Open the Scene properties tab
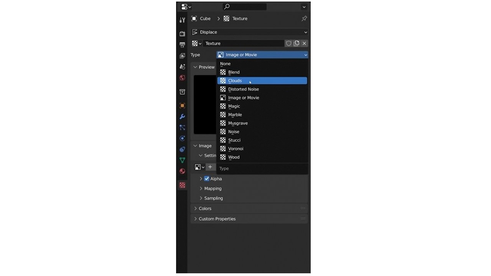 pos(182,67)
